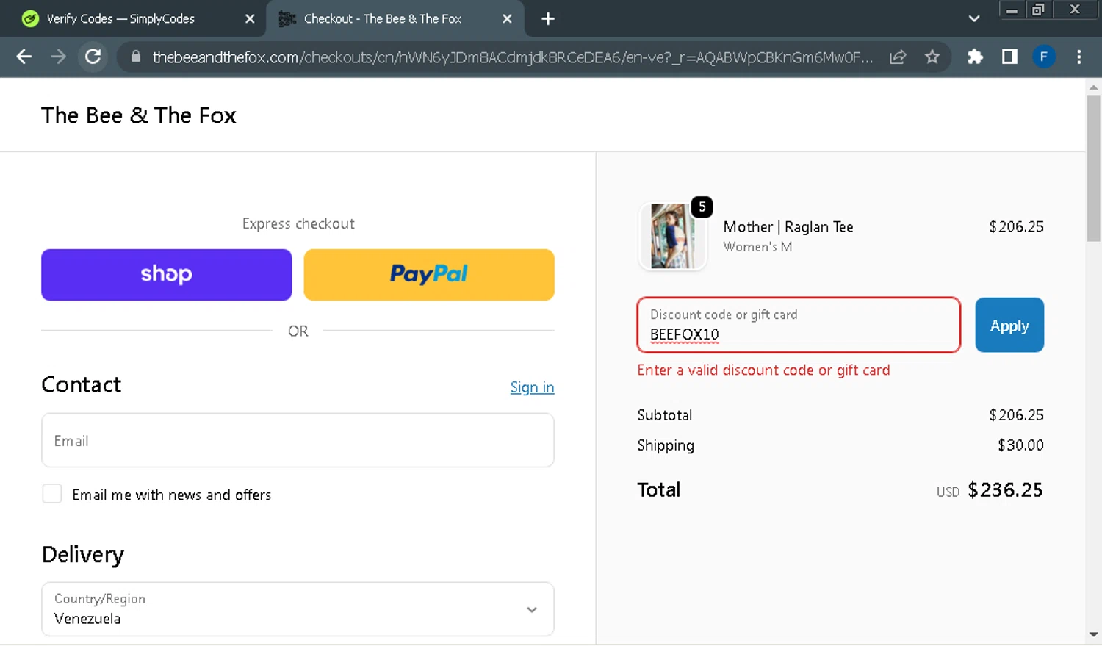
Task: Click the Contact section heading
Action: (x=82, y=385)
